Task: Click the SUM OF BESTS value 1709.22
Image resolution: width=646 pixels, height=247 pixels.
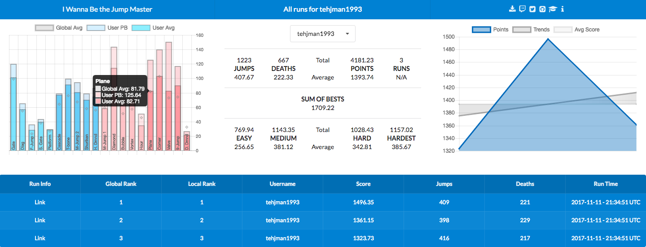Action: pos(323,108)
